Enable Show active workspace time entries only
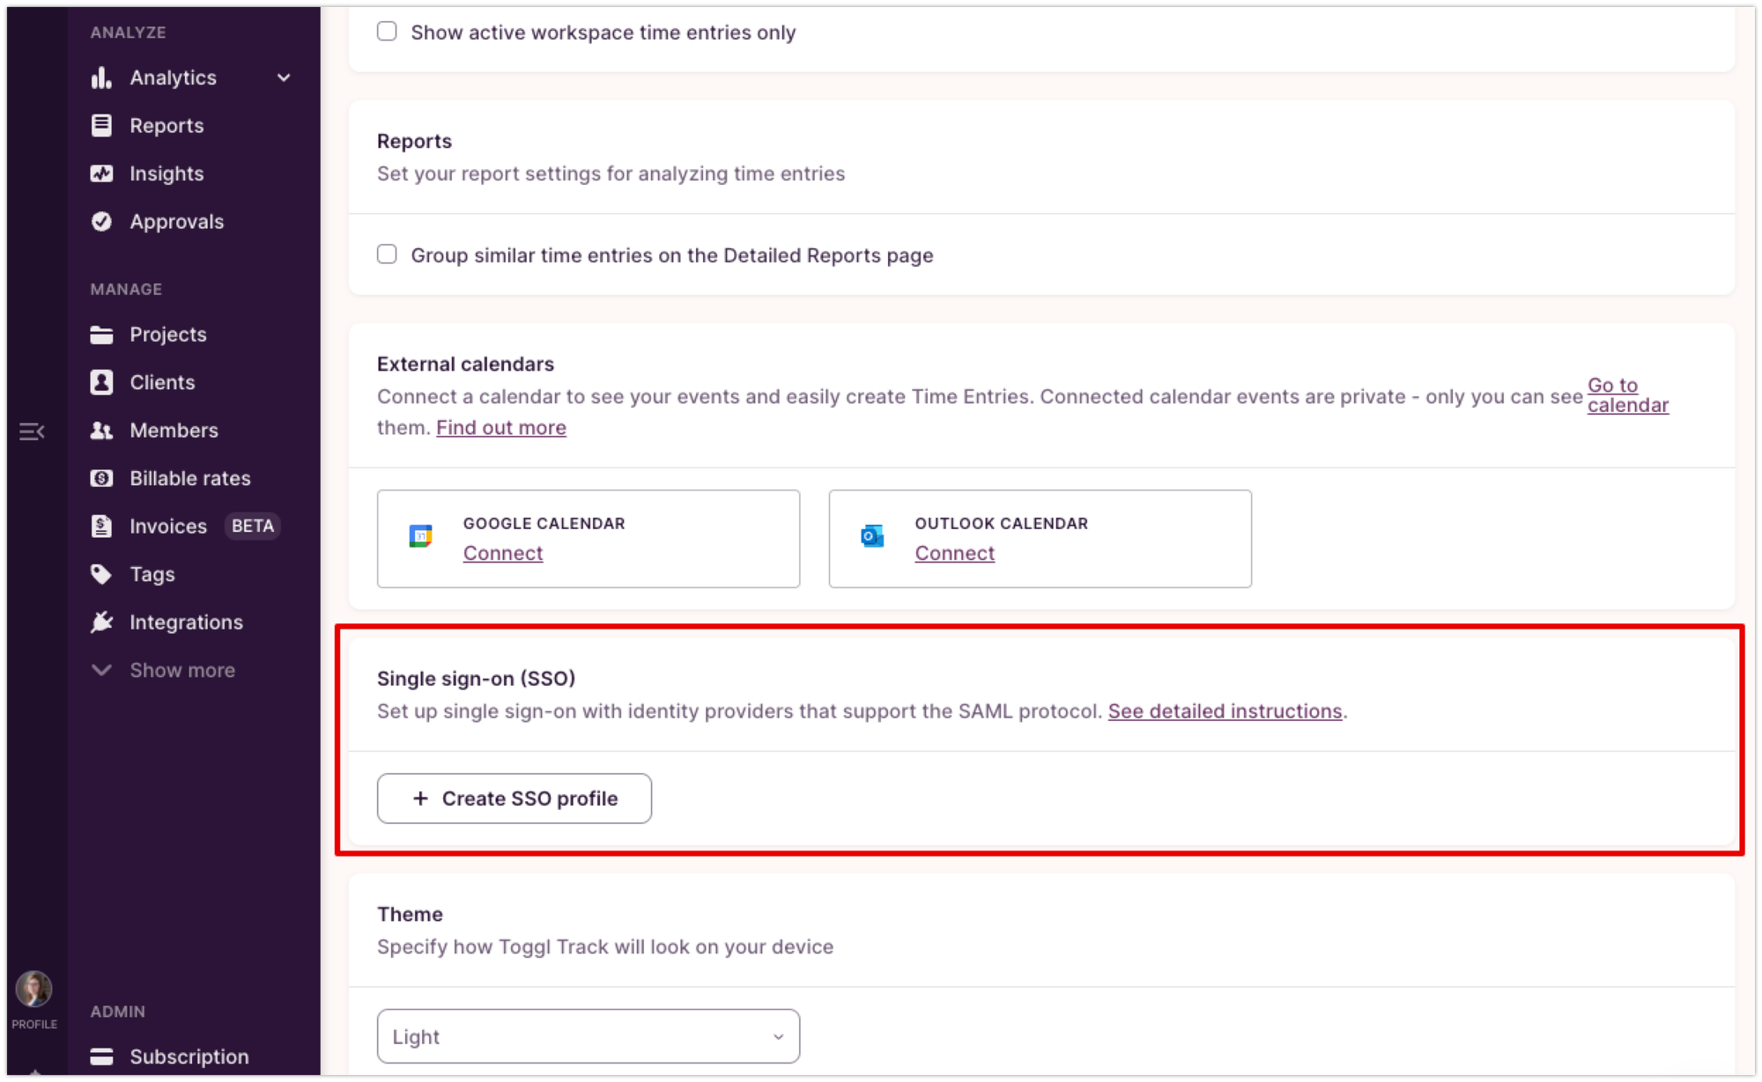This screenshot has width=1762, height=1082. coord(387,32)
